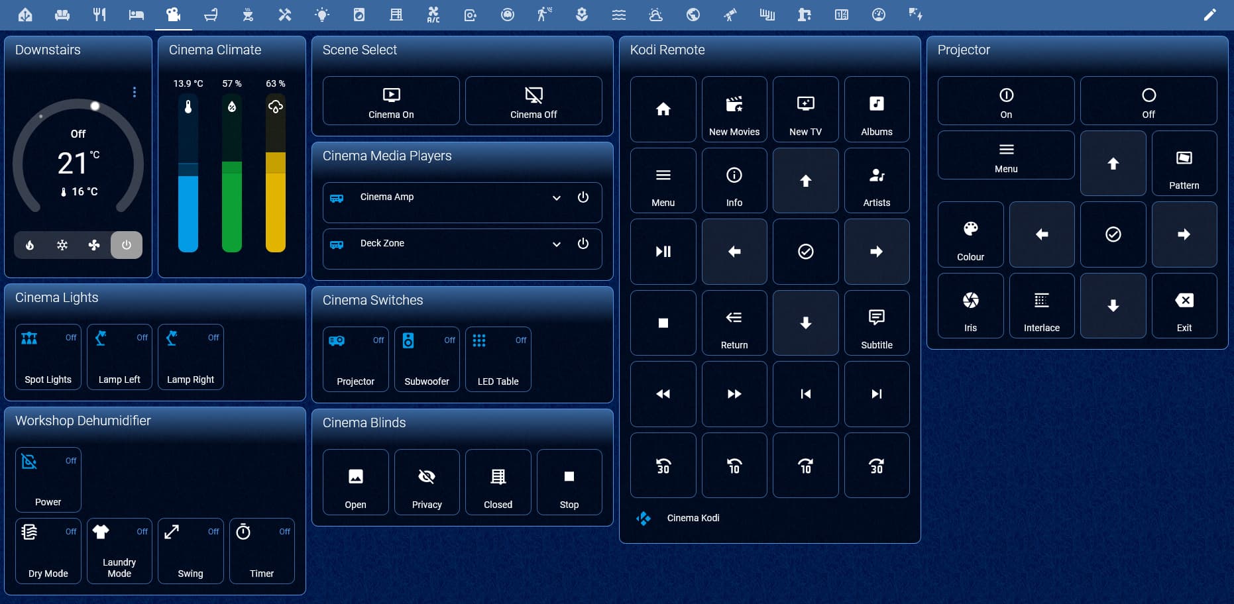Click the left arrow on Kodi Remote
The height and width of the screenshot is (604, 1234).
(734, 252)
